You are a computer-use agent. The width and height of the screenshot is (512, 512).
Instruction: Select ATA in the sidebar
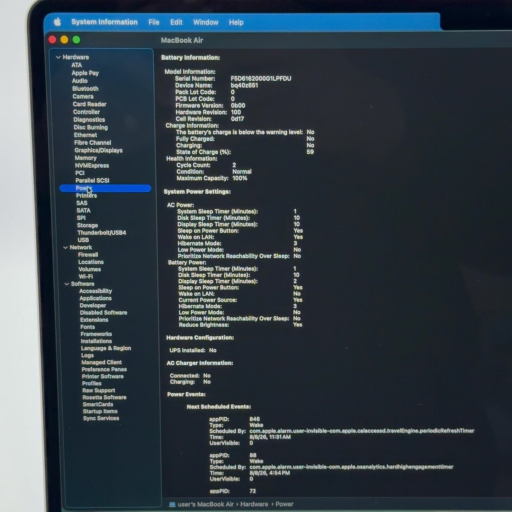(77, 65)
